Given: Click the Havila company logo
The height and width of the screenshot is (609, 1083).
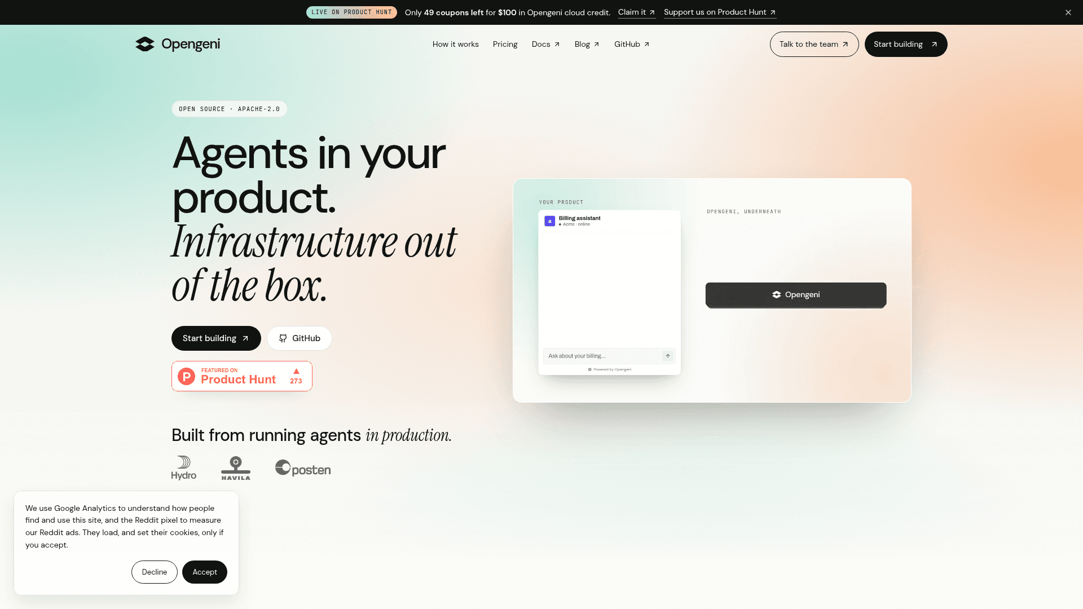Looking at the screenshot, I should (x=236, y=468).
